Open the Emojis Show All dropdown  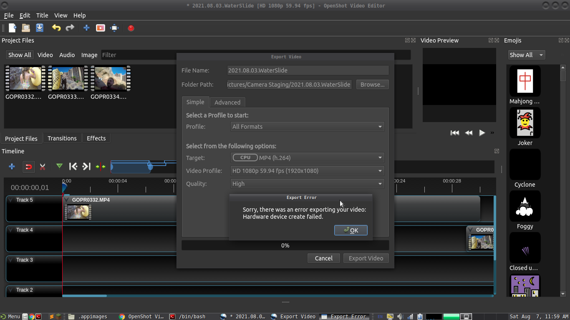pos(527,55)
